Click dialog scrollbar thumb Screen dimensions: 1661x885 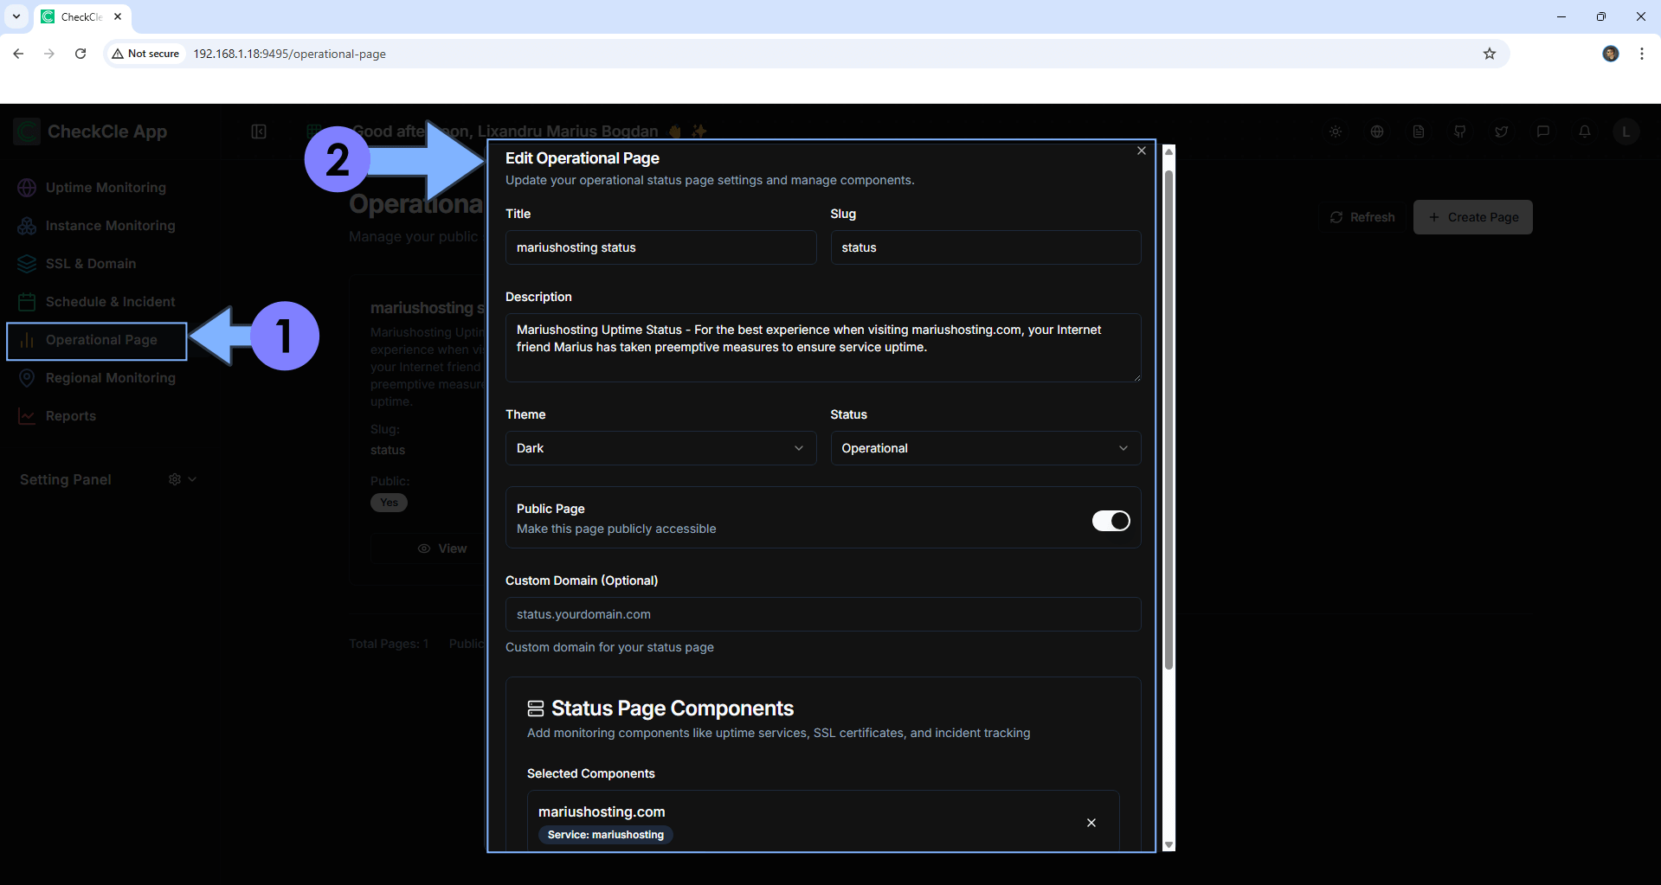[x=1168, y=420]
